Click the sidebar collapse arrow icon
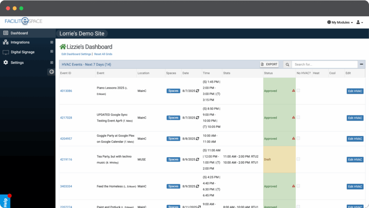 pyautogui.click(x=52, y=72)
